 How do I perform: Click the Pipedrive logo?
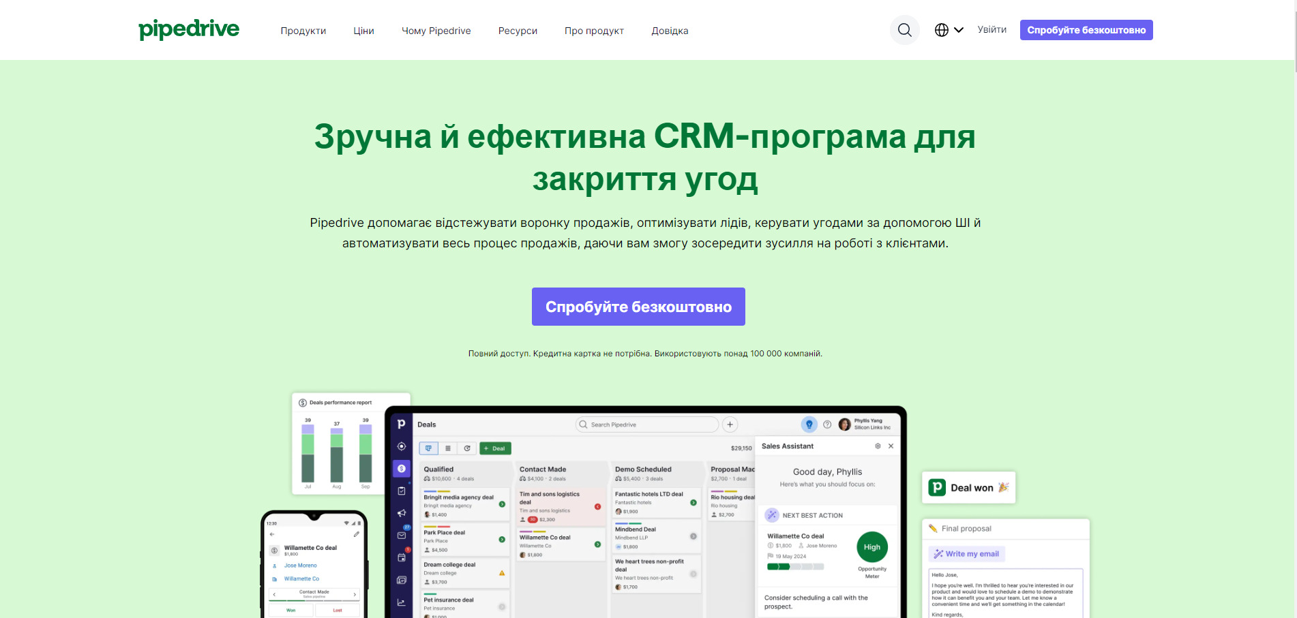click(x=189, y=29)
